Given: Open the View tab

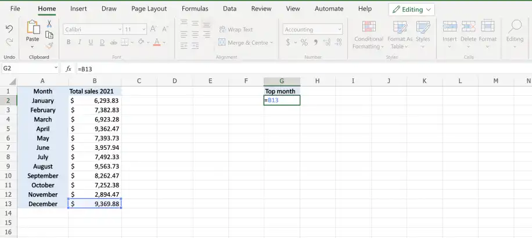Looking at the screenshot, I should pyautogui.click(x=293, y=9).
